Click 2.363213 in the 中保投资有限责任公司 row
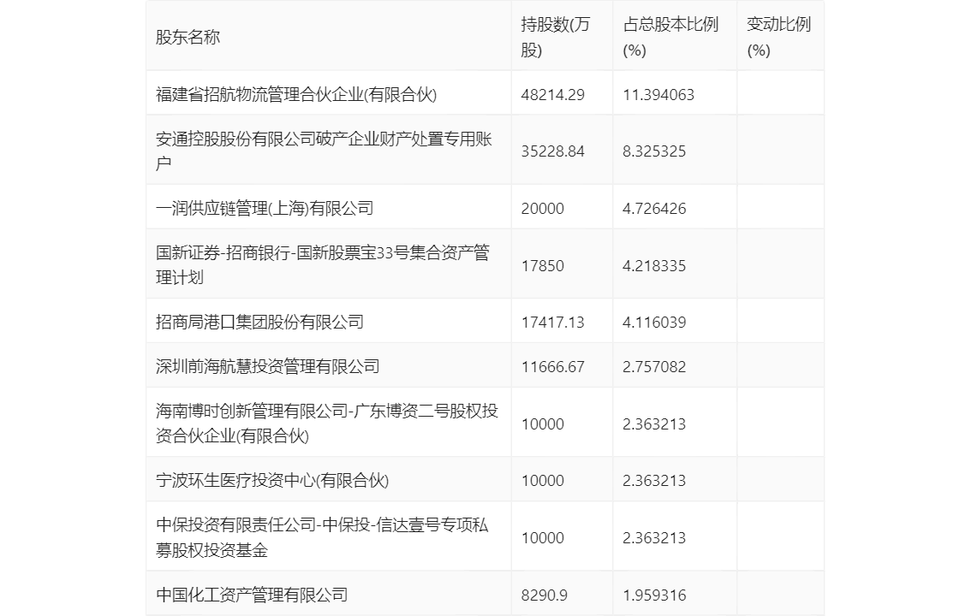Screen dimensions: 971x616 [x=654, y=538]
